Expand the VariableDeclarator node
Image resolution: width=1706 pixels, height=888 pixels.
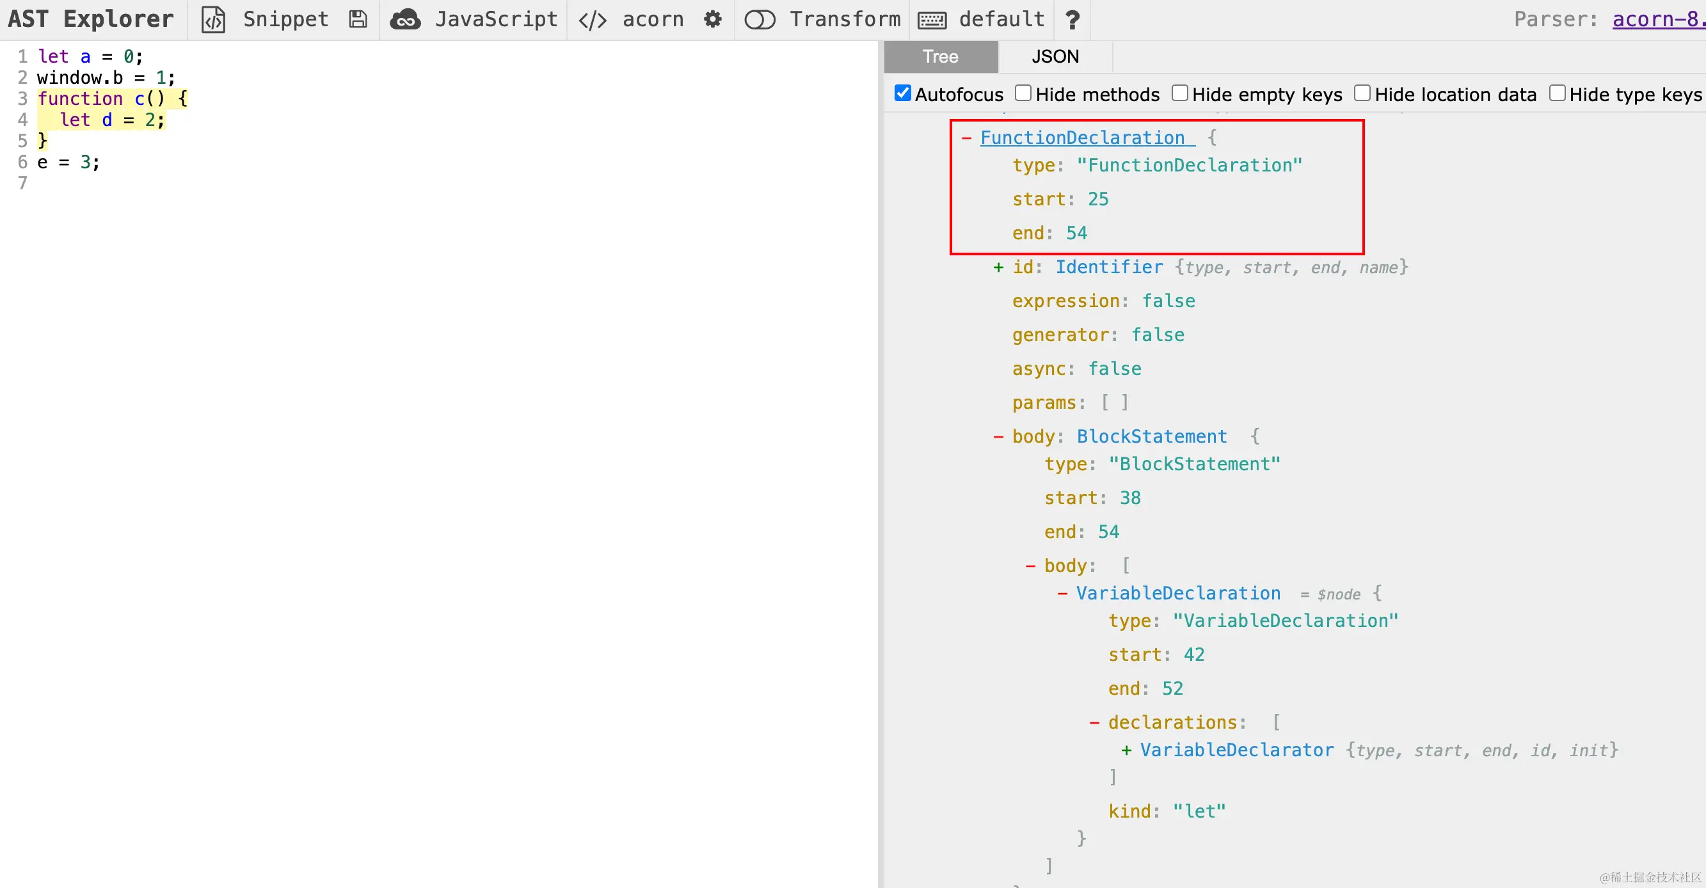pos(1126,750)
